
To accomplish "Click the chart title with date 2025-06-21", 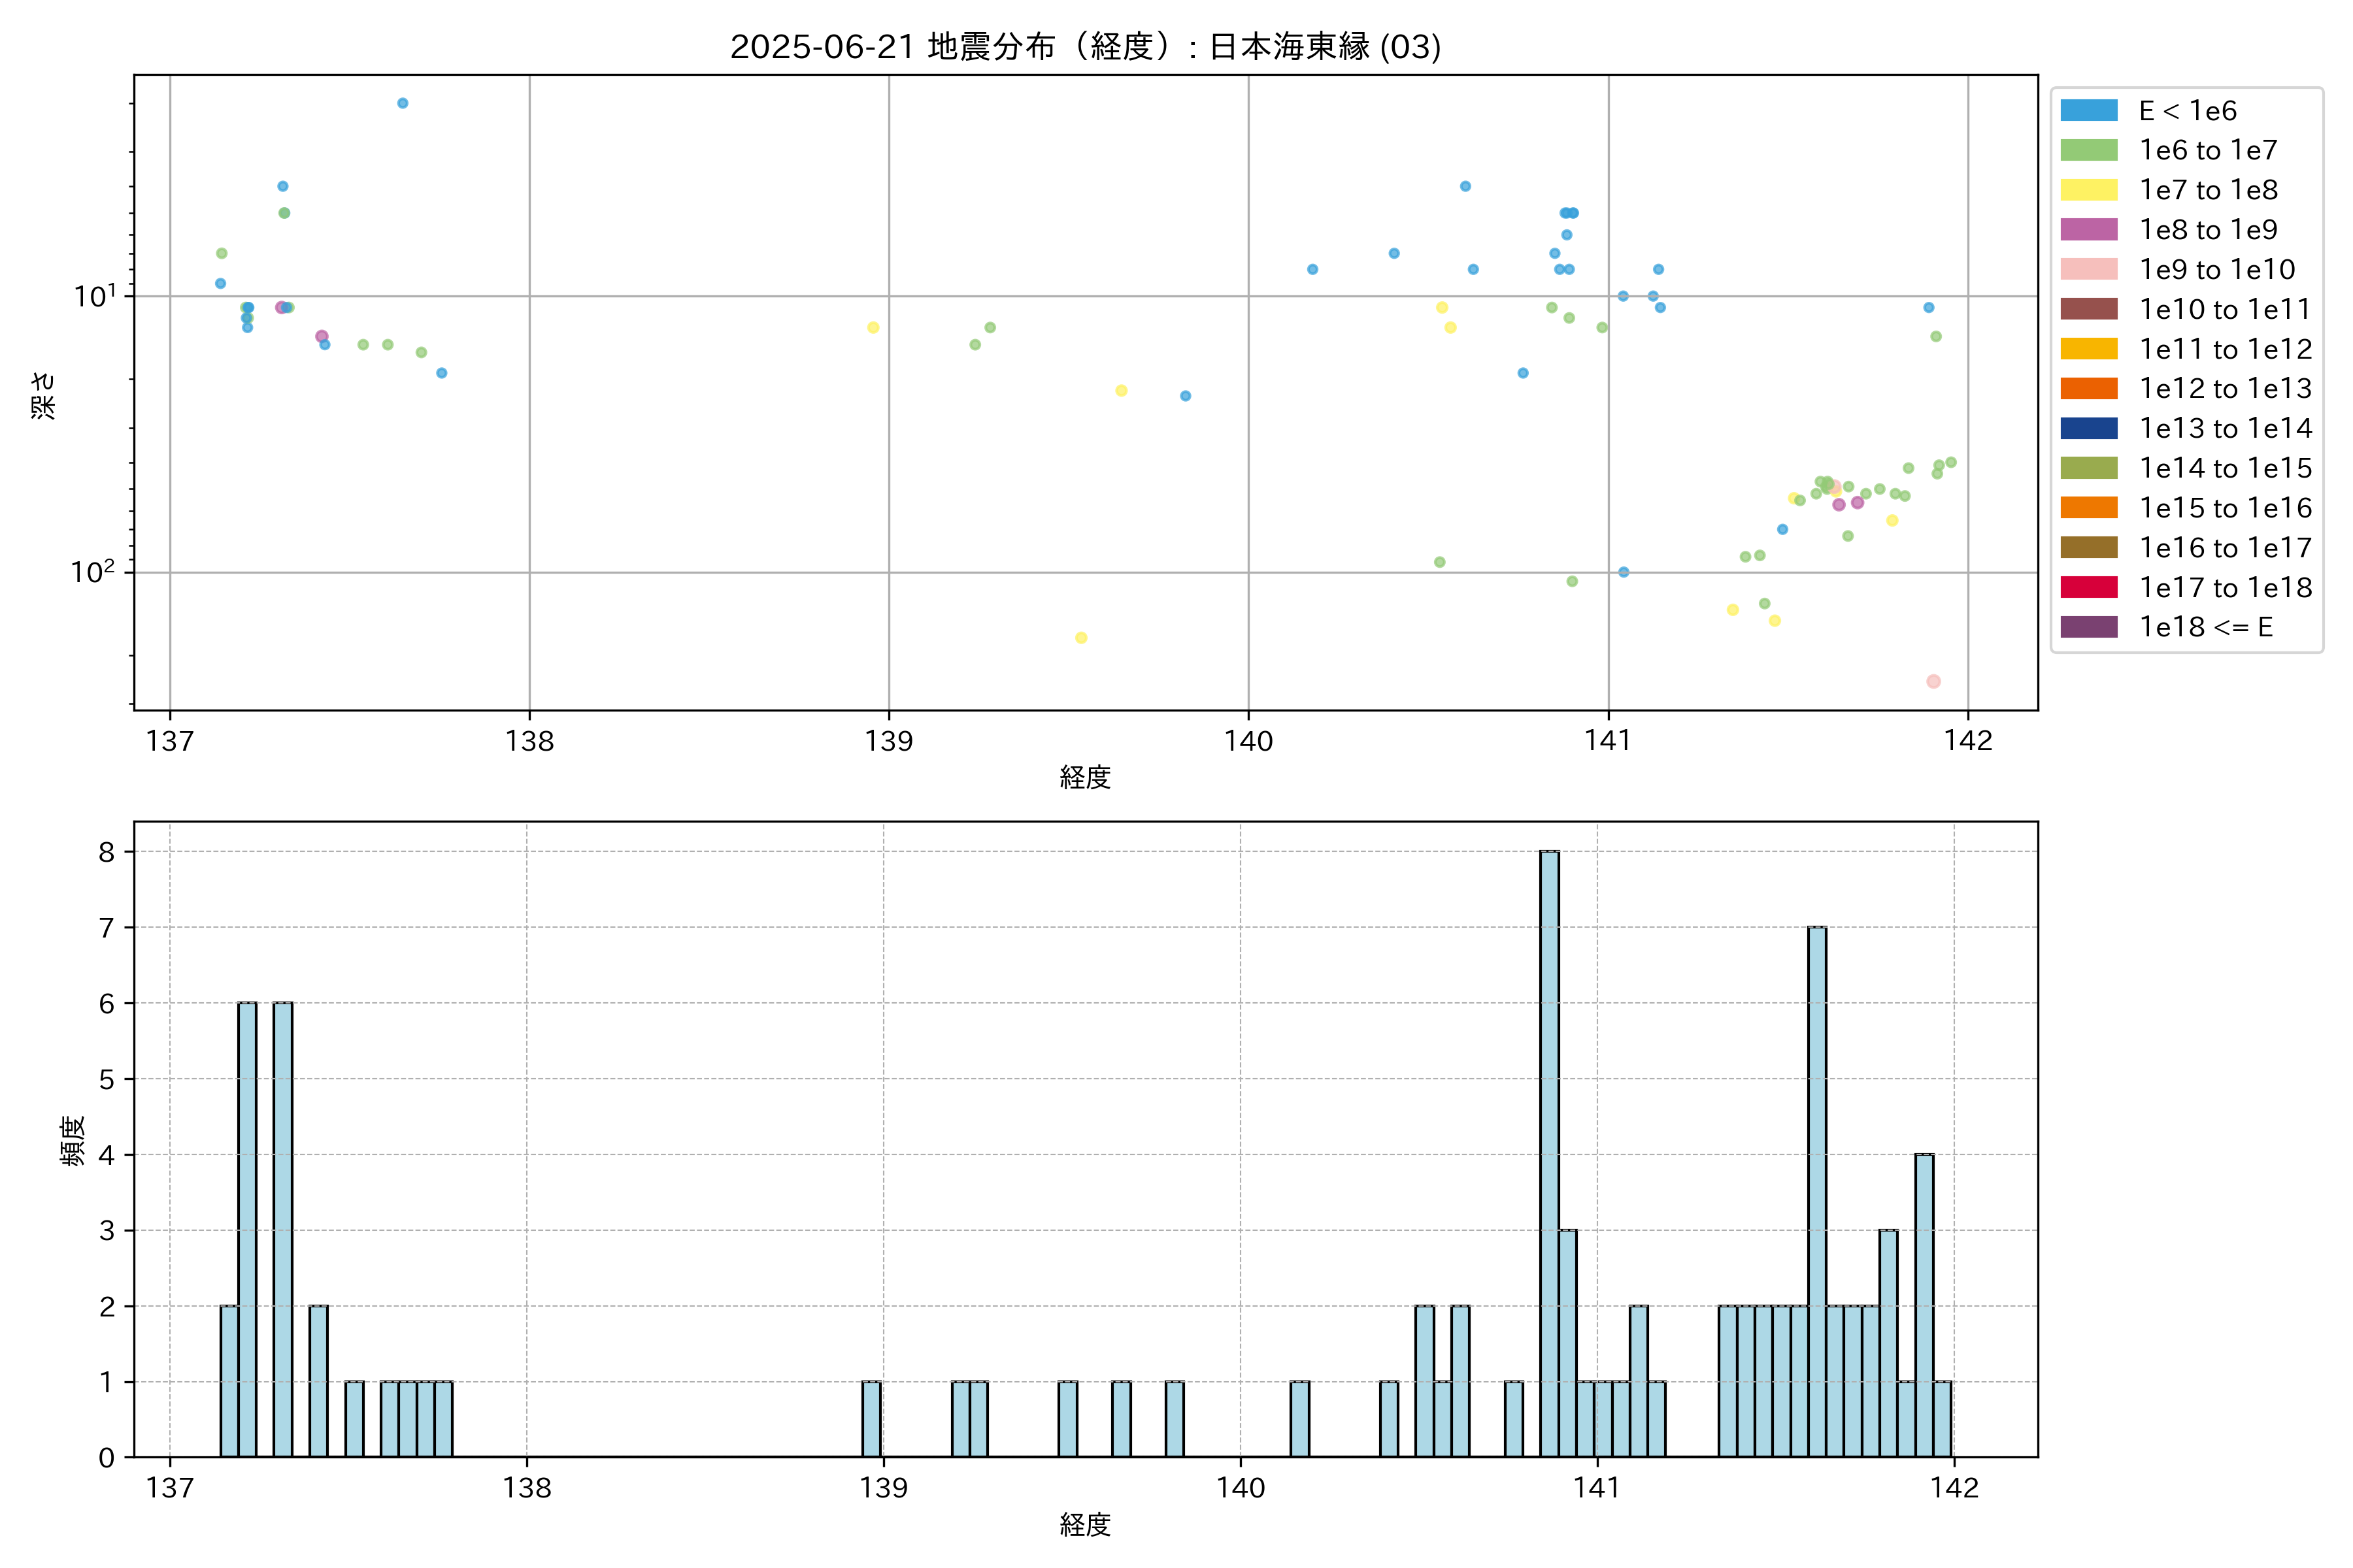I will click(1086, 47).
